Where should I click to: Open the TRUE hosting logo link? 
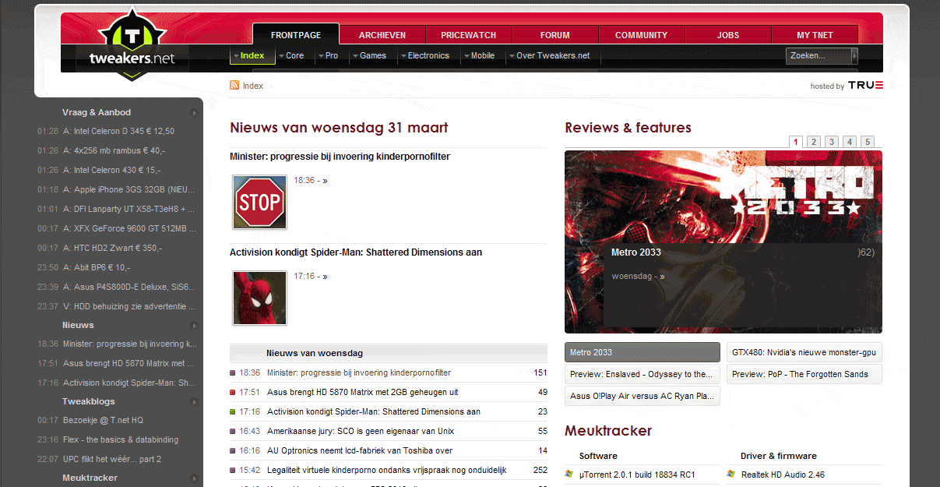(x=865, y=85)
